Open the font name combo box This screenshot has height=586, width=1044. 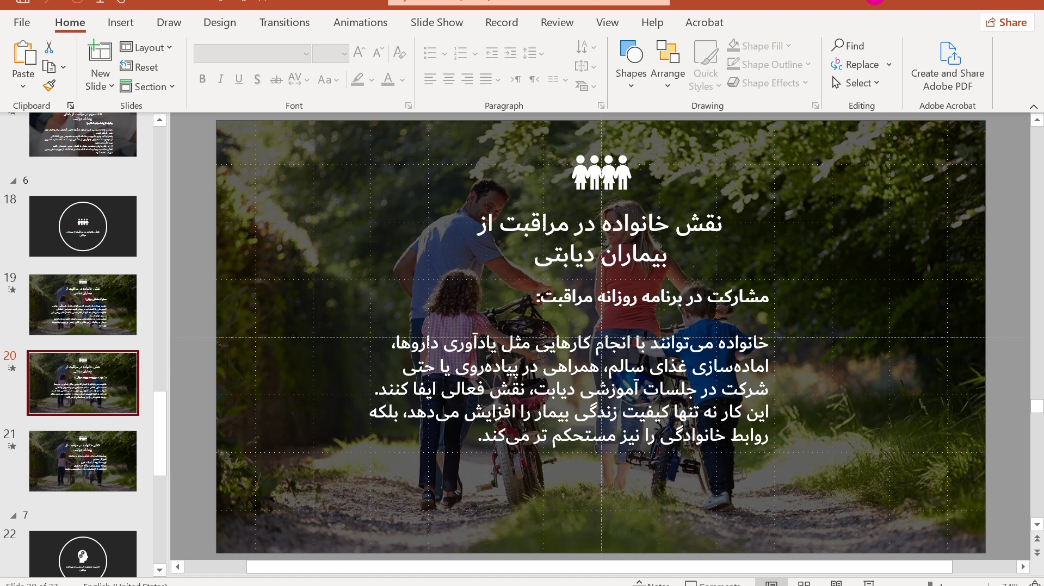(252, 53)
